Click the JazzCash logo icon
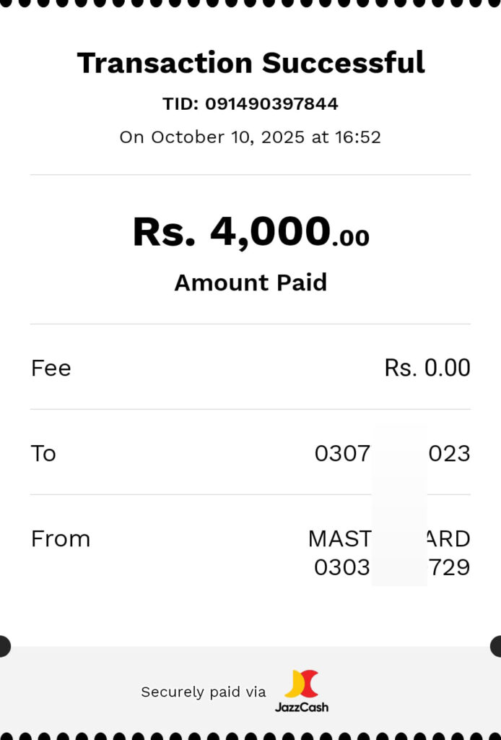This screenshot has height=740, width=501. 302,684
